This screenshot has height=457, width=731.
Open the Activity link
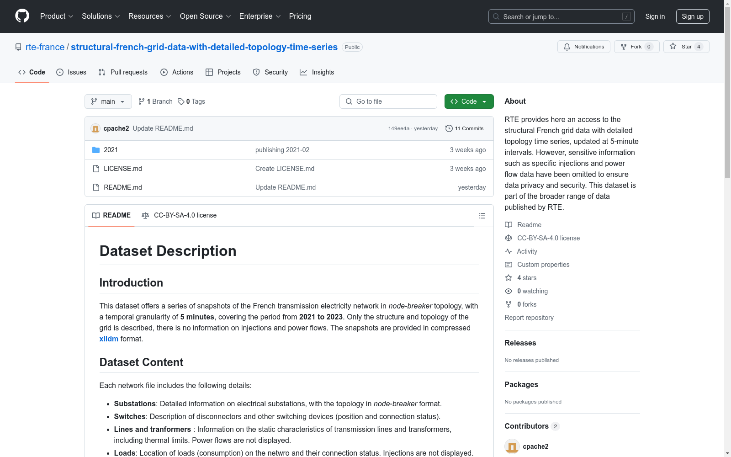coord(521,251)
